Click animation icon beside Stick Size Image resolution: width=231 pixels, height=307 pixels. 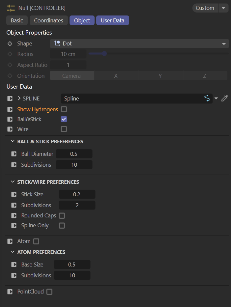[x=14, y=194]
